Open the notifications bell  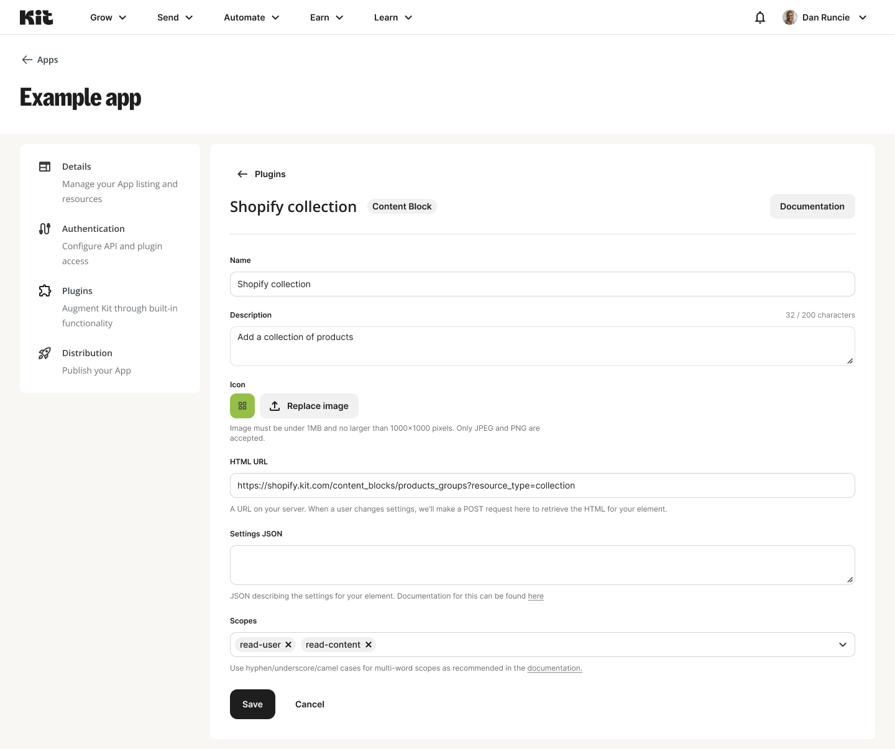[x=760, y=17]
